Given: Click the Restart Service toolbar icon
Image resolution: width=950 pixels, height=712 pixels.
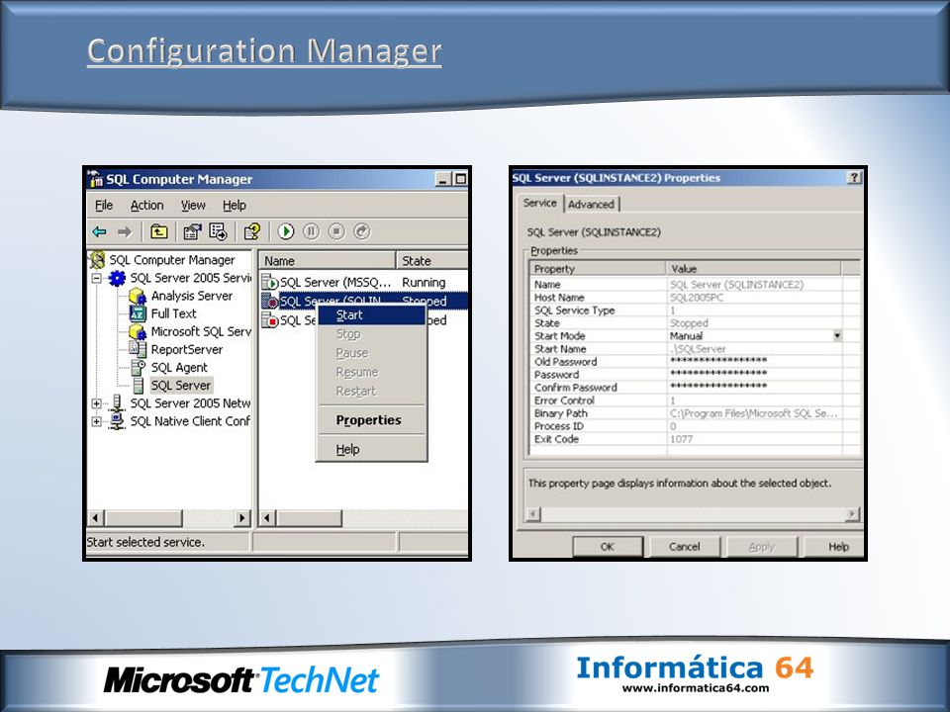Looking at the screenshot, I should 362,231.
